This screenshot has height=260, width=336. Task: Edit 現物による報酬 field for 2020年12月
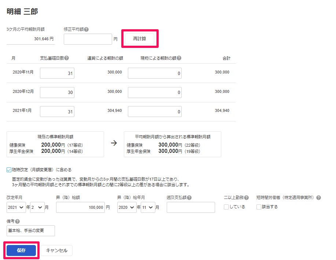pos(155,93)
